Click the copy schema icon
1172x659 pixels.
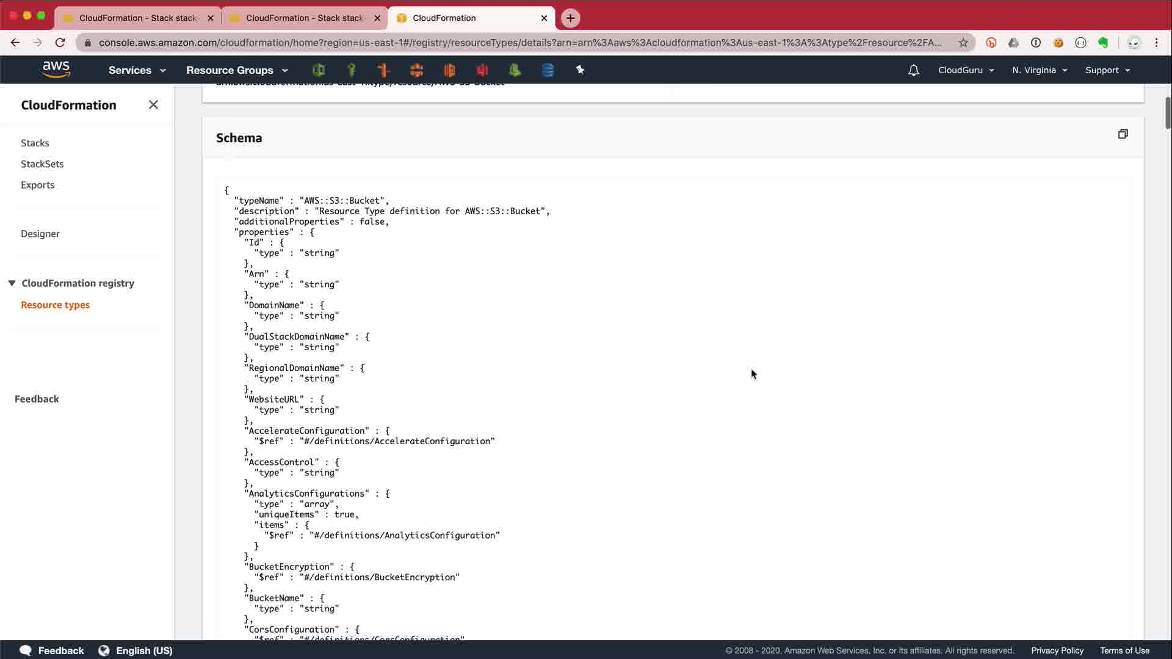[x=1123, y=134]
